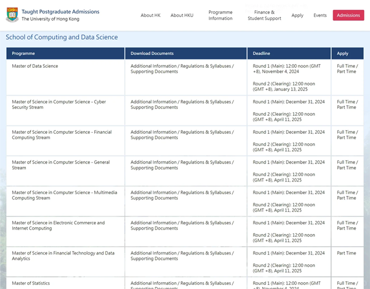Open Additional Information for Financial Technology programme
Image resolution: width=370 pixels, height=289 pixels.
(153, 253)
